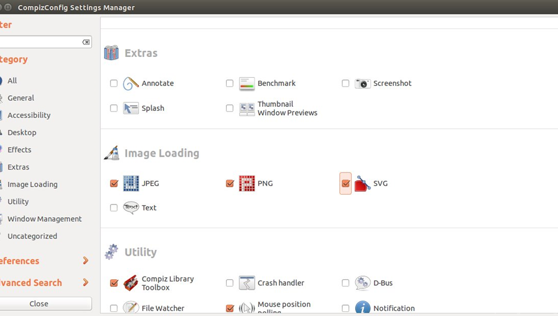Select the Window Management category
The width and height of the screenshot is (558, 316).
45,219
